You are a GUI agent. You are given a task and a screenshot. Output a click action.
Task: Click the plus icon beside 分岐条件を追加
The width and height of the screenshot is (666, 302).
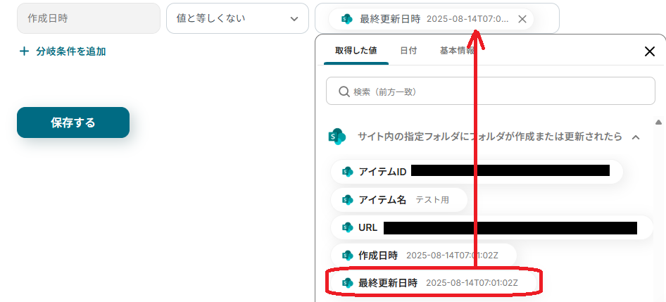24,52
